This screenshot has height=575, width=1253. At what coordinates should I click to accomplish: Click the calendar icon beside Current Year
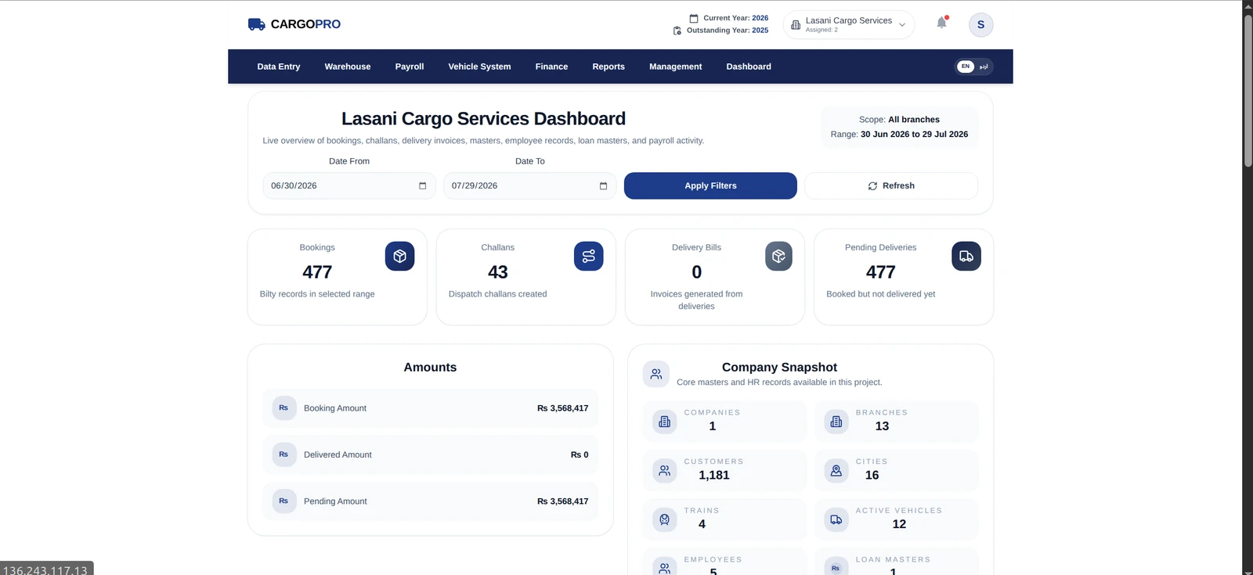point(694,18)
